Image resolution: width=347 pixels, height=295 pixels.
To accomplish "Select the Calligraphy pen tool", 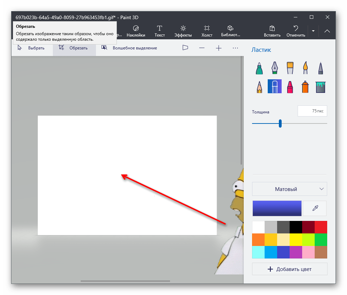I will tap(274, 68).
